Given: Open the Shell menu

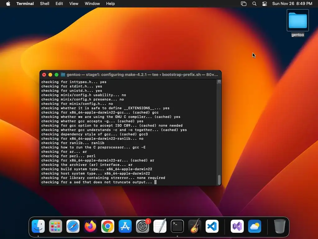Looking at the screenshot, I should point(45,4).
